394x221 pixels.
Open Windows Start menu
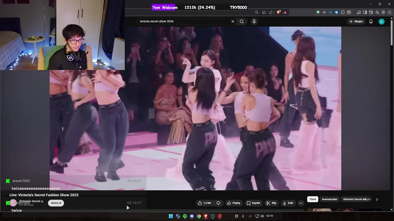171,216
